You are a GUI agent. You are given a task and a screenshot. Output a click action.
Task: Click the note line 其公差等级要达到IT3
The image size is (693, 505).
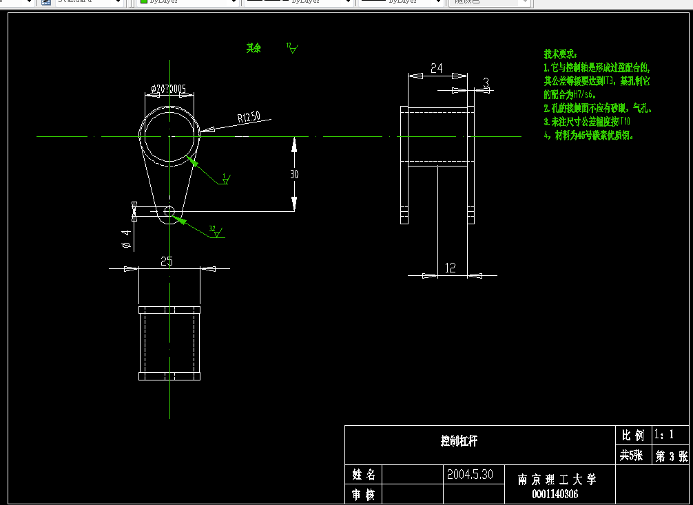point(597,81)
